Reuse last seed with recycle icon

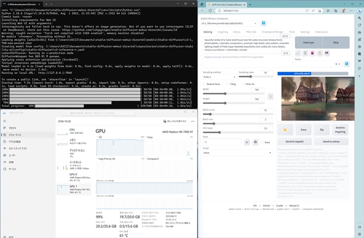[x=255, y=142]
